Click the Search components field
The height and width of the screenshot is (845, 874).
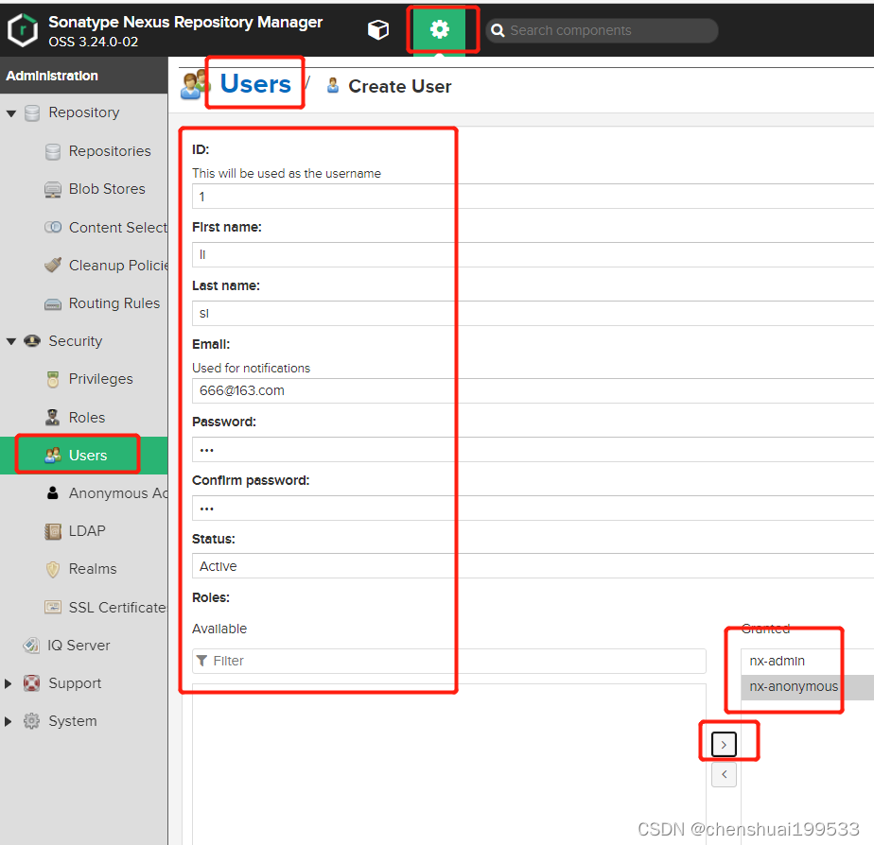[x=602, y=30]
